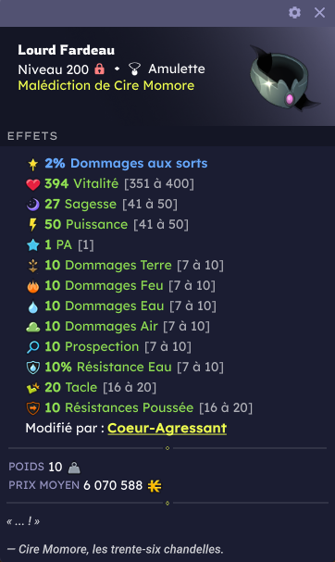Click the Lourd Fardeau amulet image
This screenshot has height=562, width=335.
point(283,78)
